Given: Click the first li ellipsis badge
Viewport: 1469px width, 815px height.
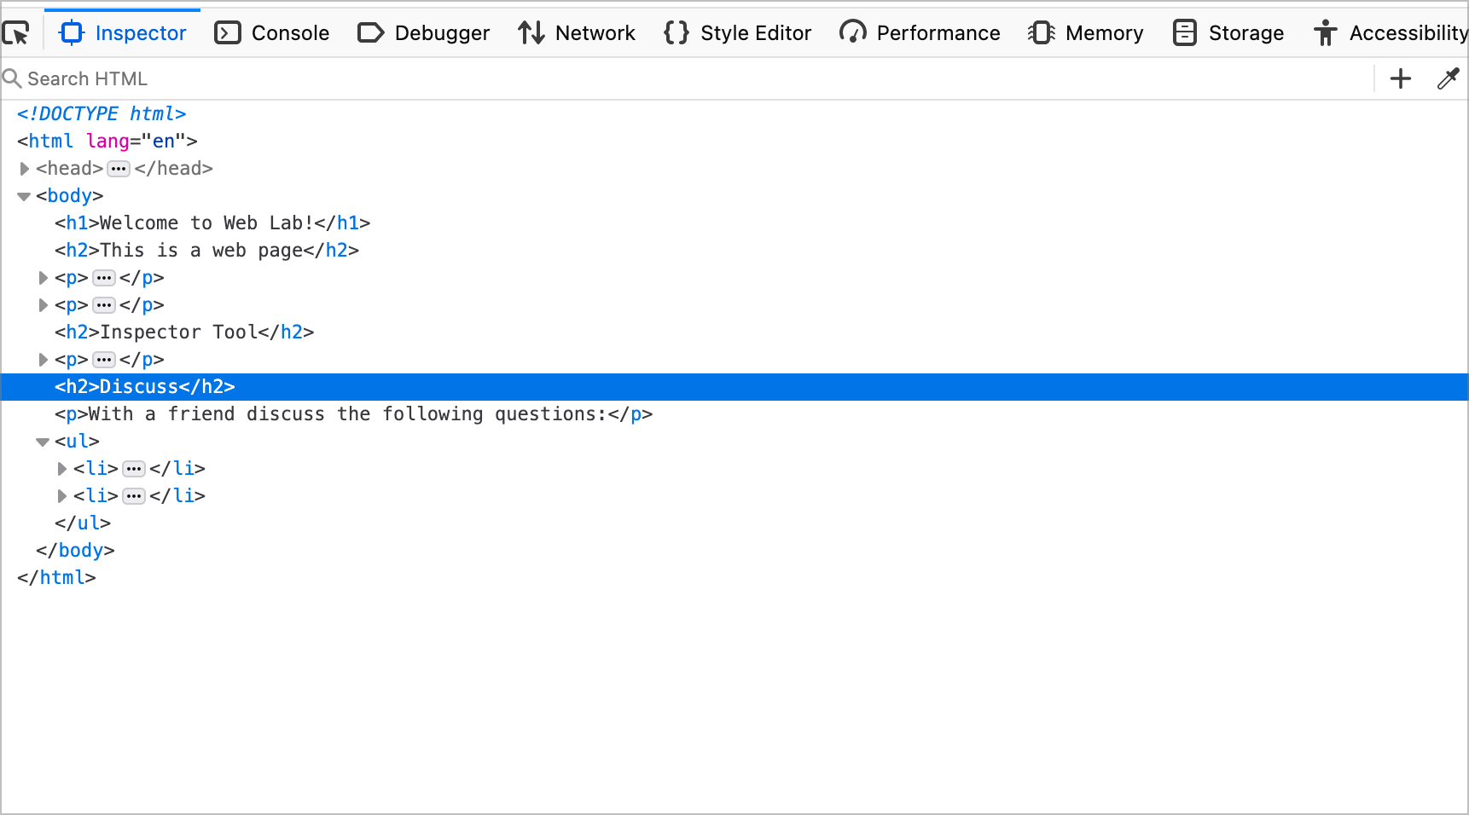Looking at the screenshot, I should [134, 469].
